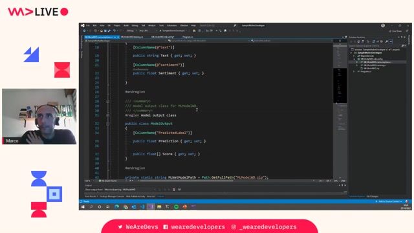Click the Visual Studio logo icon
The width and height of the screenshot is (414, 233).
83,26
